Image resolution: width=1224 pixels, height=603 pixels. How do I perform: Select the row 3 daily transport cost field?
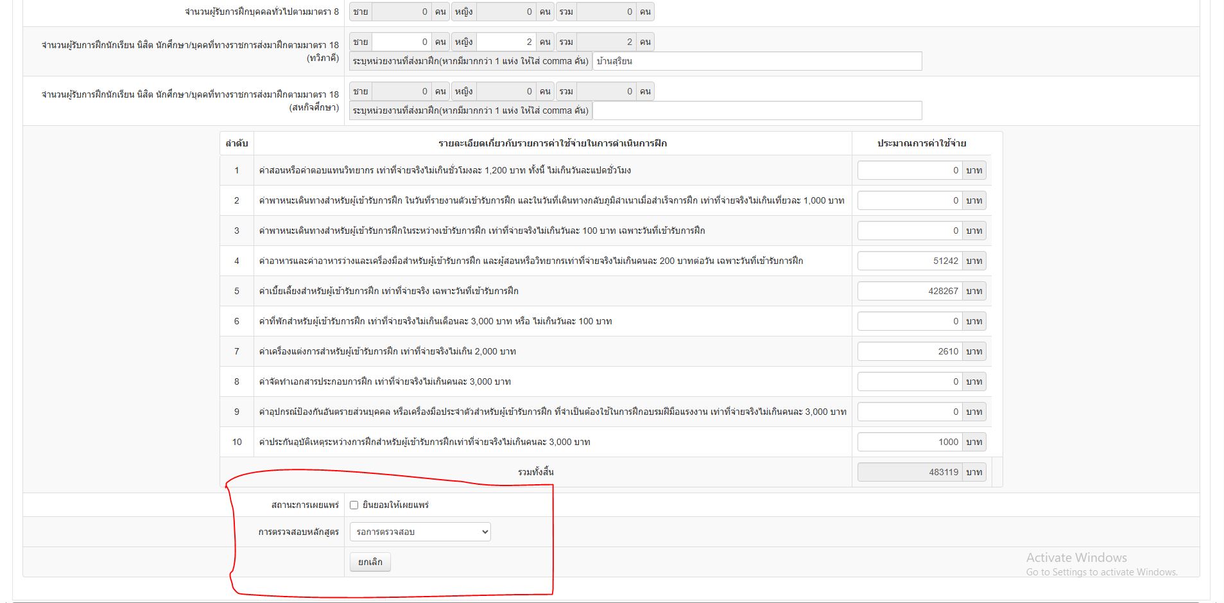point(909,231)
